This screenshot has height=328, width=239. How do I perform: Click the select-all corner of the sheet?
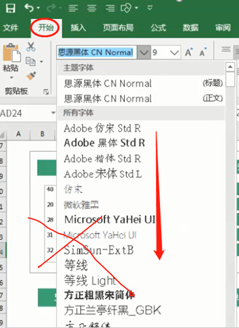pyautogui.click(x=3, y=134)
